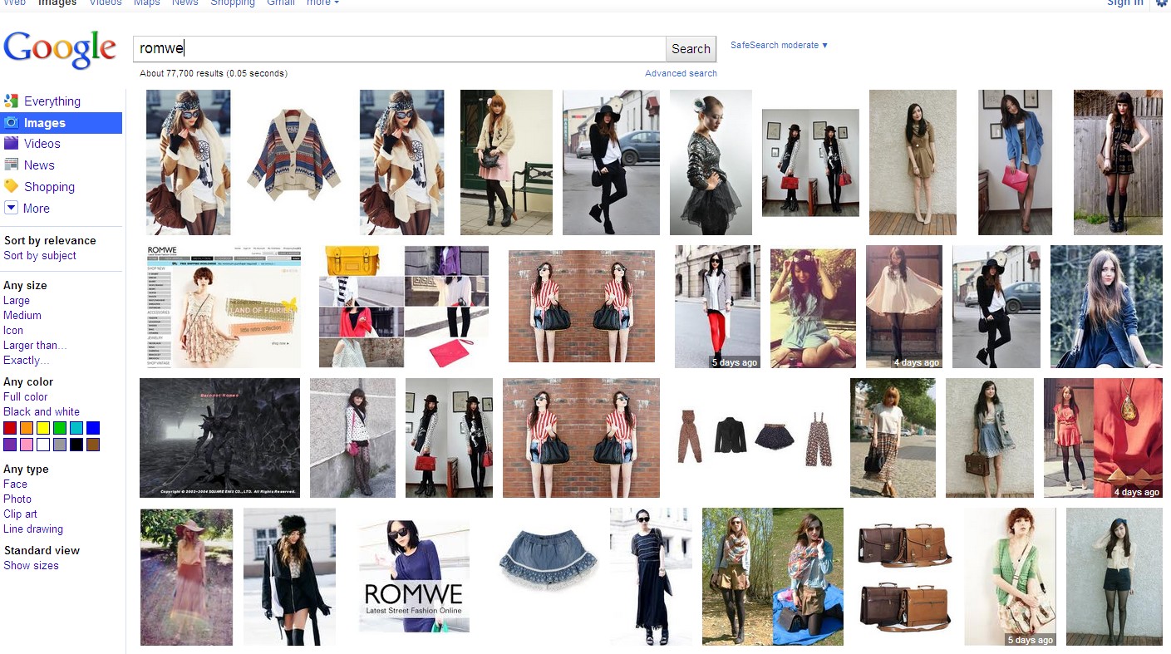The height and width of the screenshot is (654, 1171).
Task: Open the brown leather briefcases image
Action: point(903,577)
